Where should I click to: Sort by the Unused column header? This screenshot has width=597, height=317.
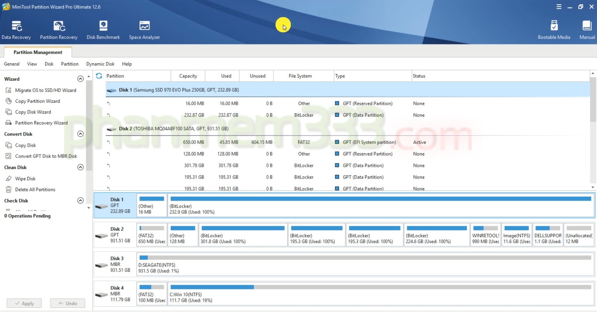click(x=257, y=76)
